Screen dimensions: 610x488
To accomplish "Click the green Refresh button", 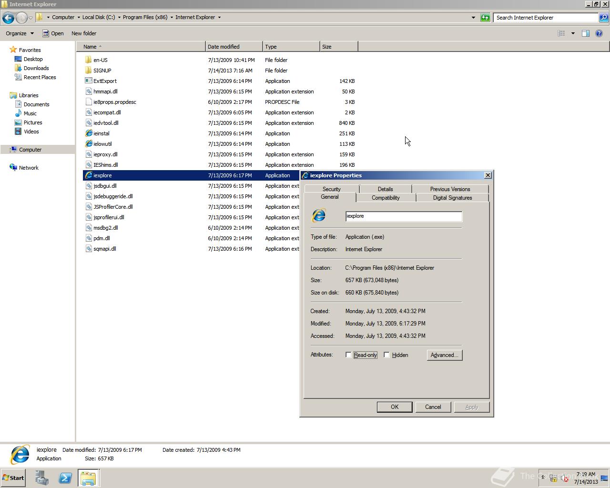I will (485, 18).
